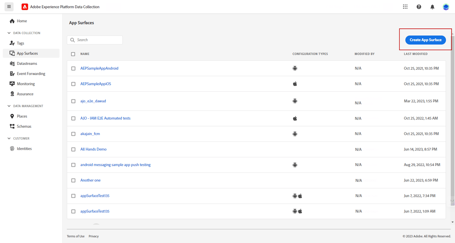Collapse the Data Management section

tap(9, 106)
